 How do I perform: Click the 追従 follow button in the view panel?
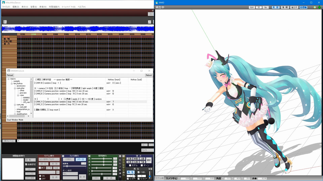(149, 160)
